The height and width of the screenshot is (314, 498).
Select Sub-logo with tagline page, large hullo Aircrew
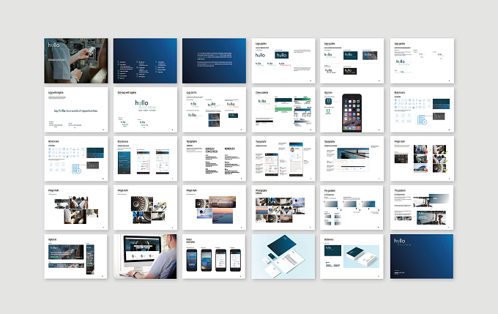(x=145, y=110)
